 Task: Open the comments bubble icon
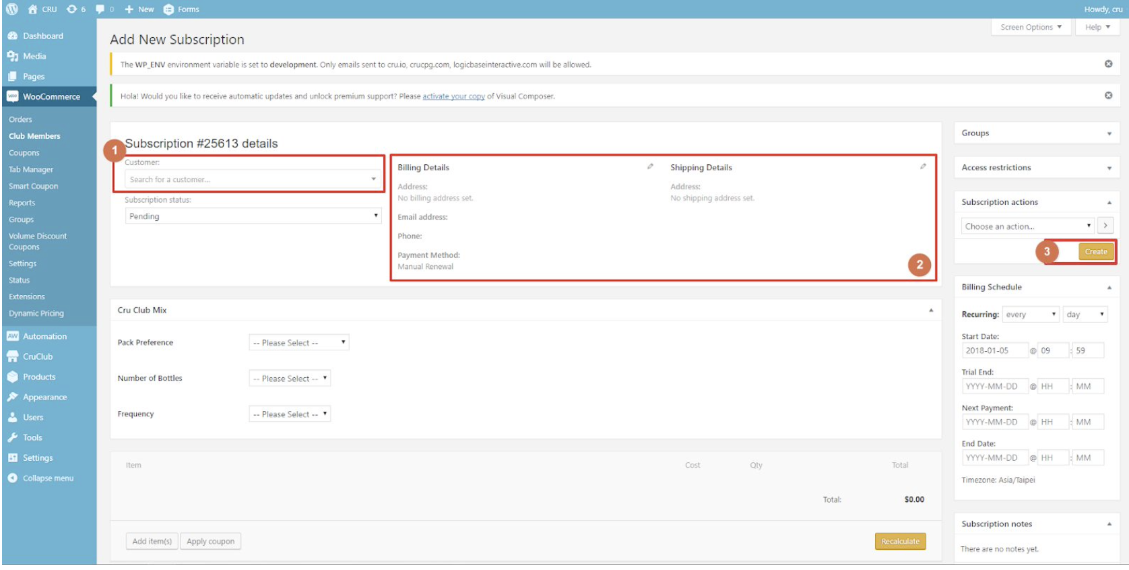point(100,9)
